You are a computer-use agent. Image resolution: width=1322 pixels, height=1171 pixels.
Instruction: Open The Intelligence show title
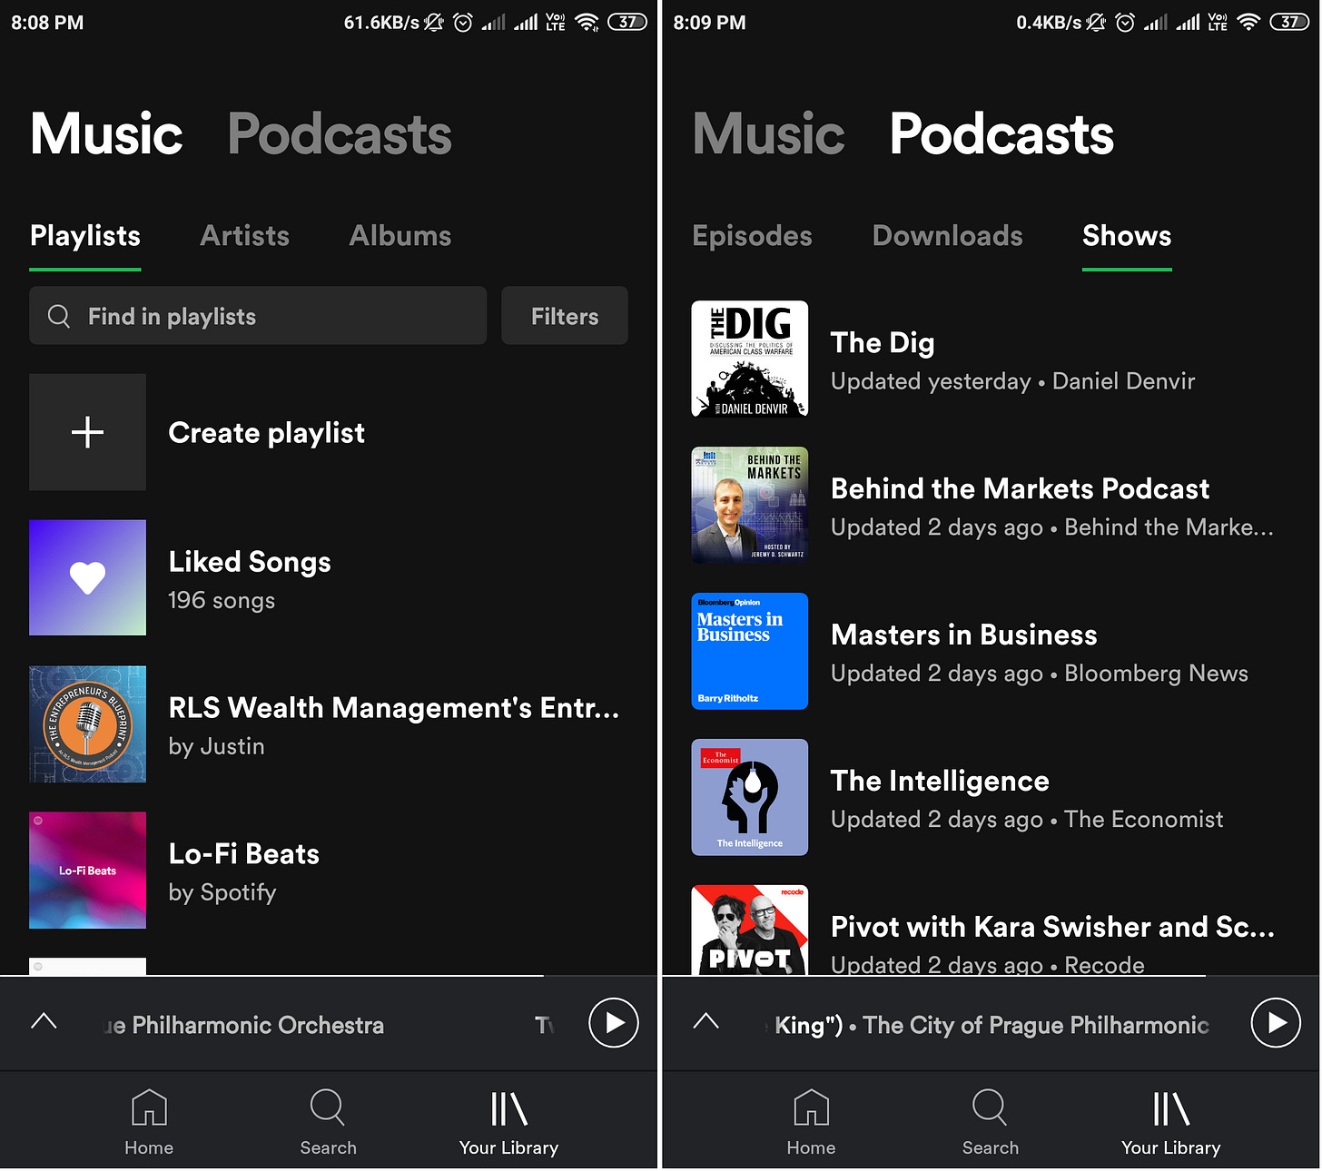click(940, 782)
